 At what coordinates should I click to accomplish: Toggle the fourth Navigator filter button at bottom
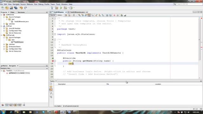(x=20, y=105)
